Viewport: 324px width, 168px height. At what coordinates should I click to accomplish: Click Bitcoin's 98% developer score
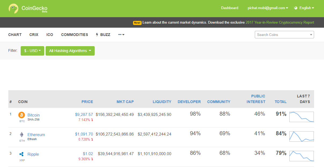click(x=195, y=114)
